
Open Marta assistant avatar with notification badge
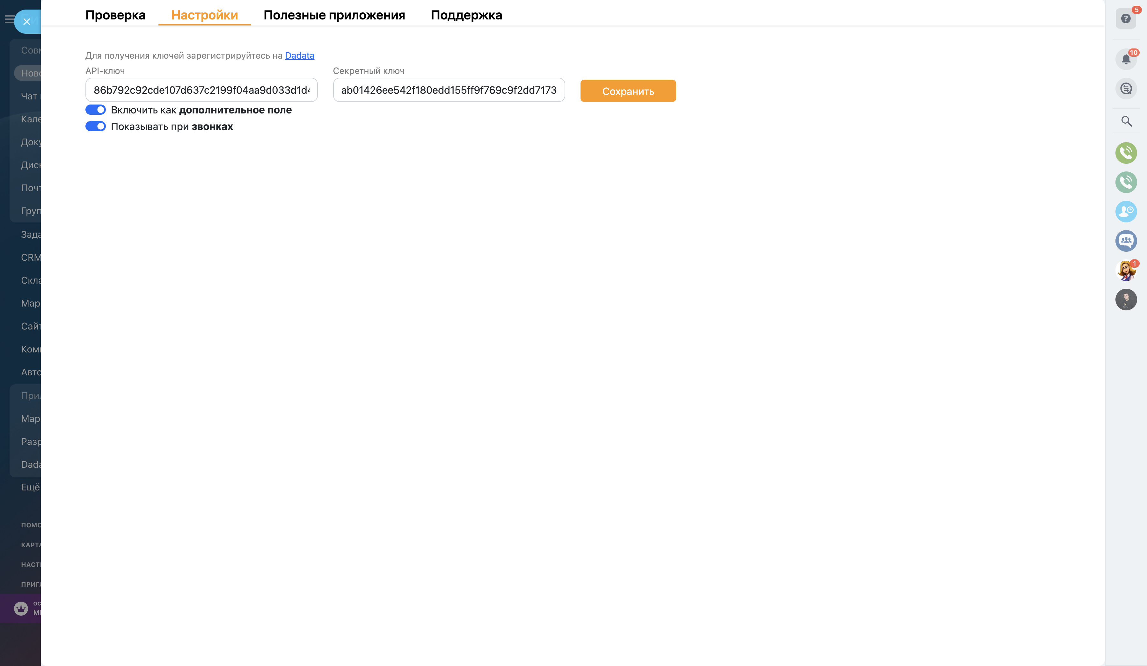(x=1126, y=271)
